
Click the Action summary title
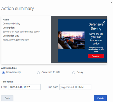18,8
